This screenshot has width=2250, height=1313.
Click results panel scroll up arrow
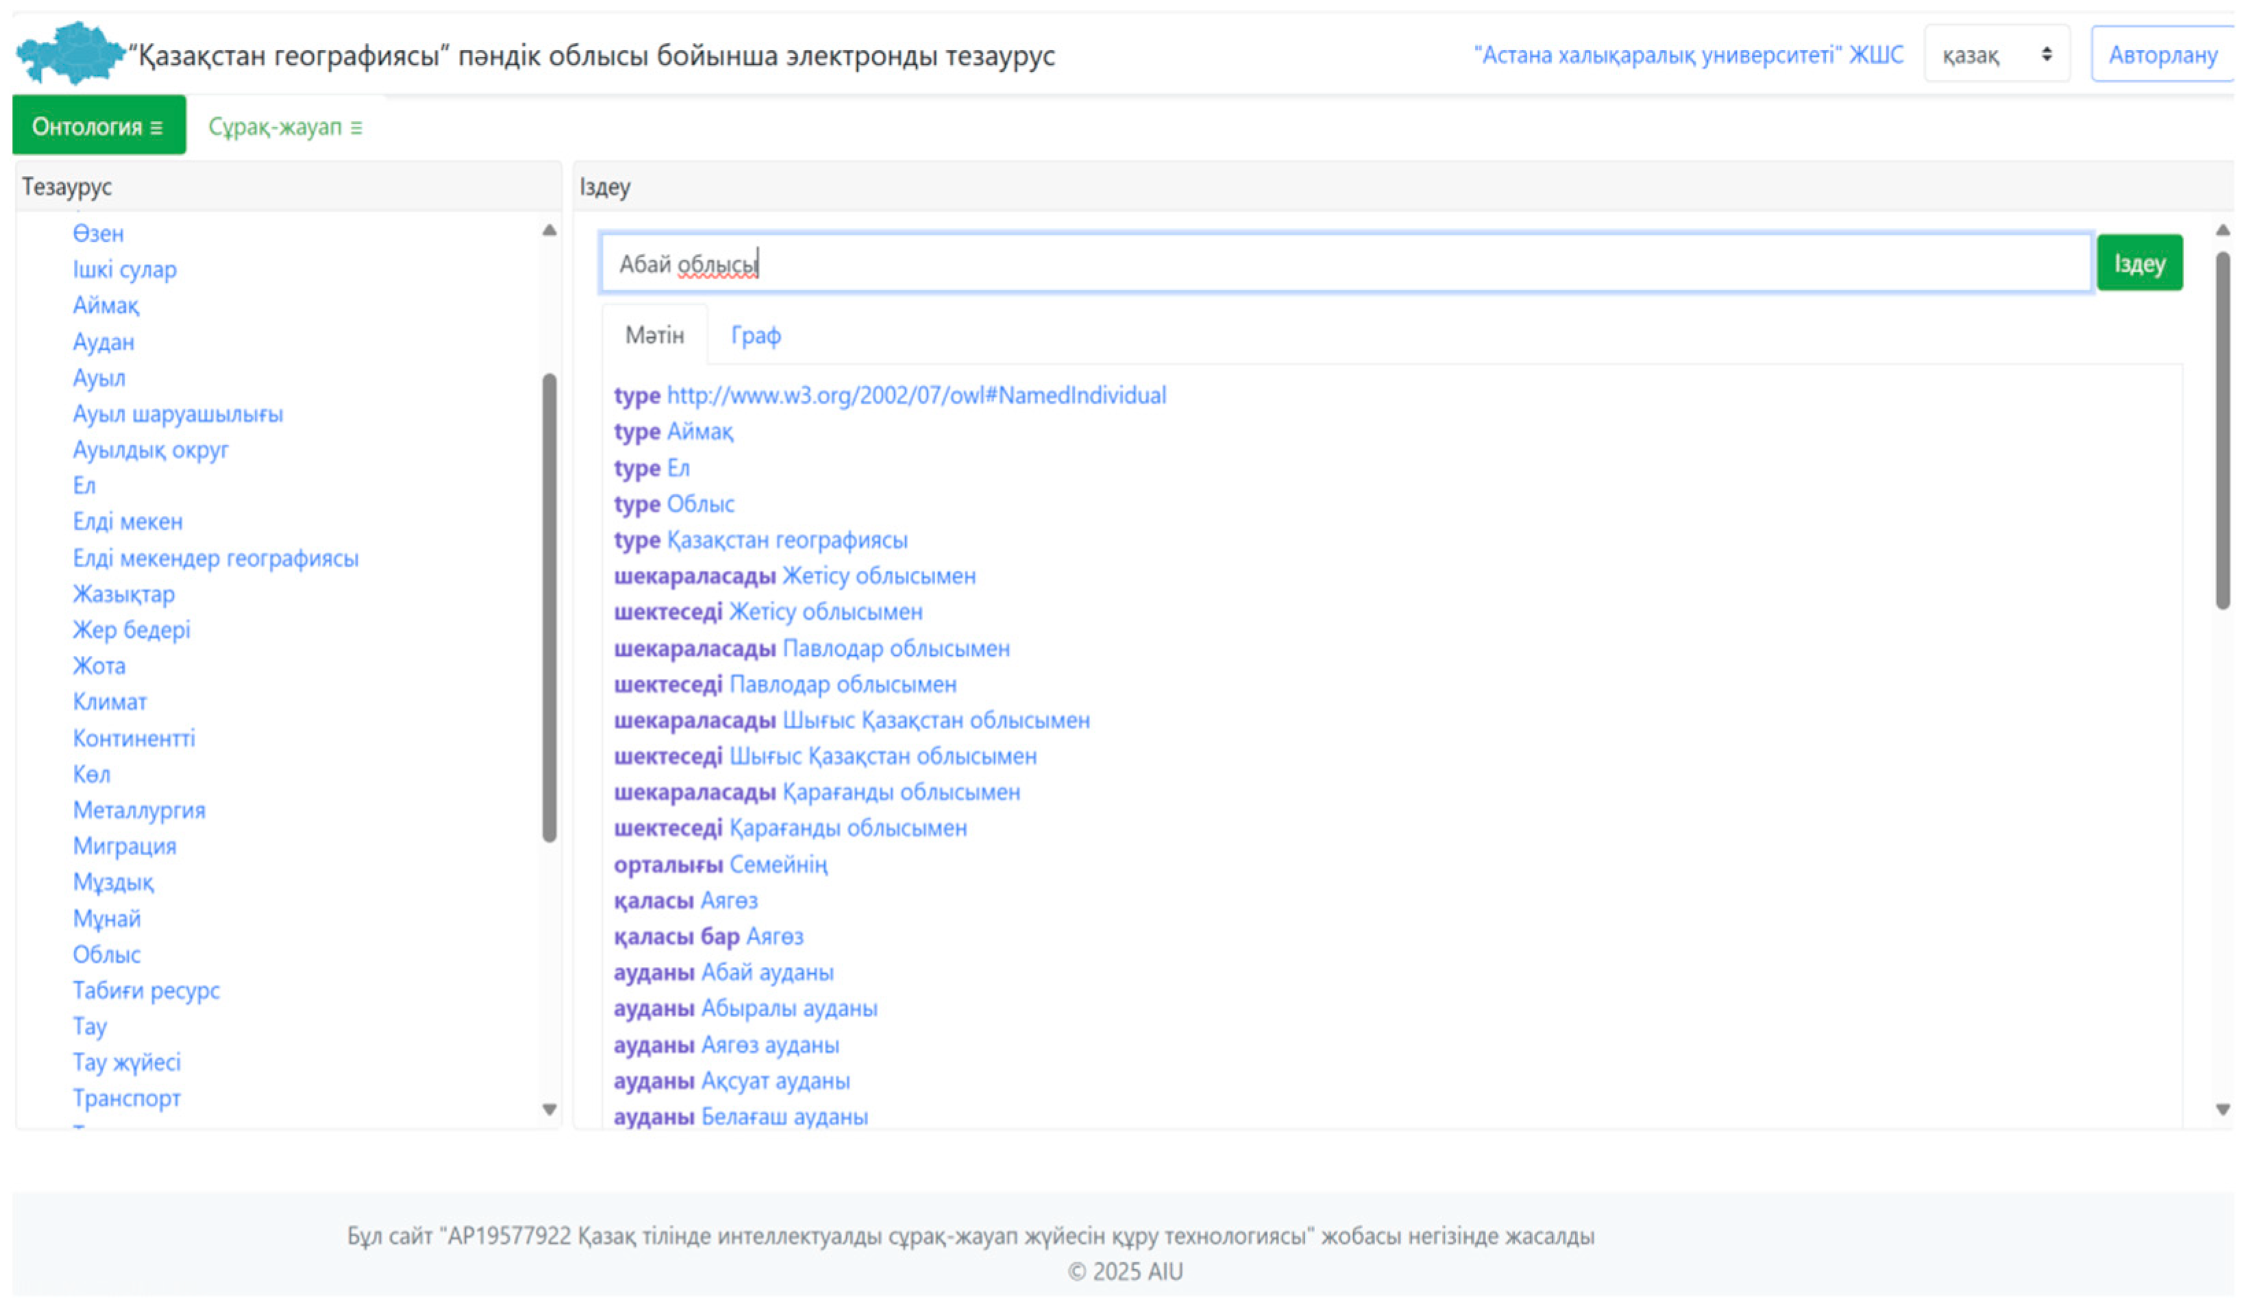(x=2223, y=230)
